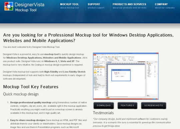Click the 'product support' subtitle
Screen dimensions: 180x129
(96, 8)
